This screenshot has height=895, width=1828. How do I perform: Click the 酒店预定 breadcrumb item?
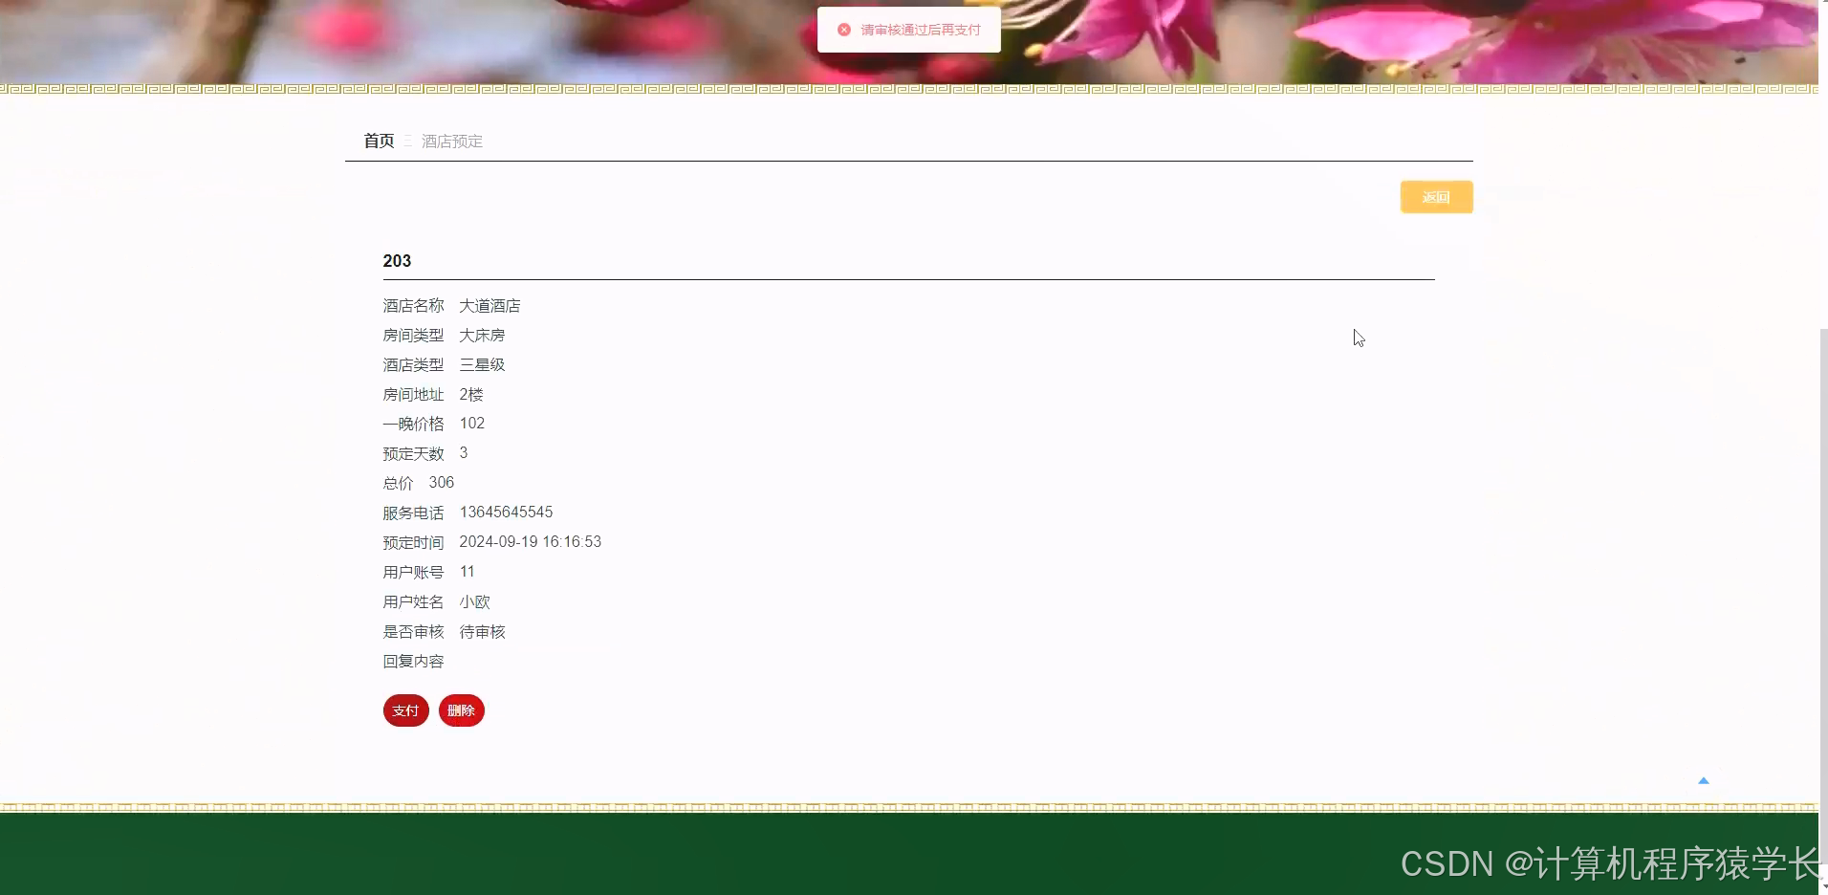coord(452,142)
